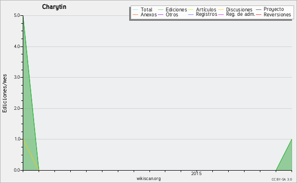Click the "4.0" y-axis value

click(17, 46)
